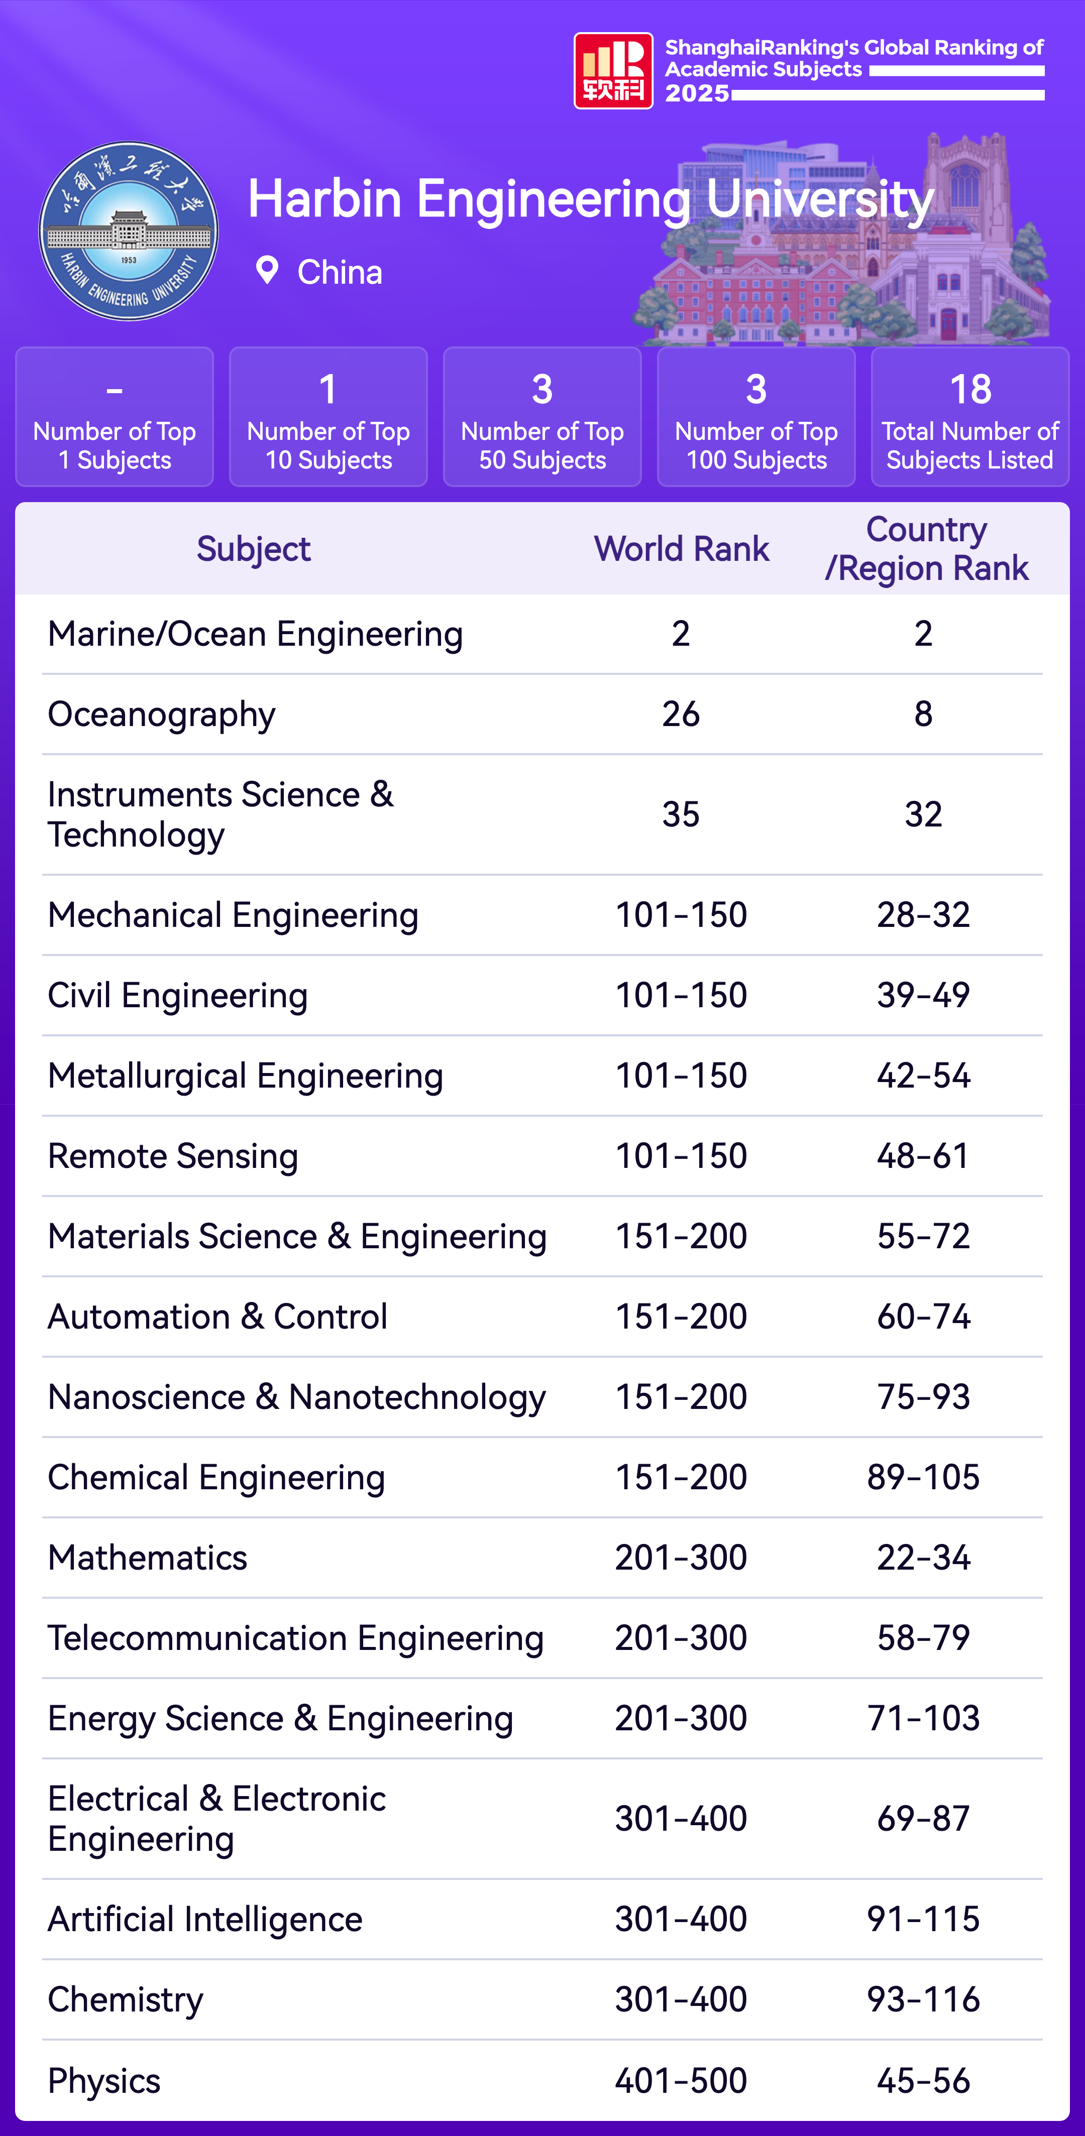Image resolution: width=1085 pixels, height=2136 pixels.
Task: Select the Number of Top 100 Subjects card
Action: [756, 416]
